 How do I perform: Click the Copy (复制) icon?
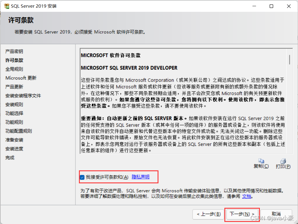[261, 161]
